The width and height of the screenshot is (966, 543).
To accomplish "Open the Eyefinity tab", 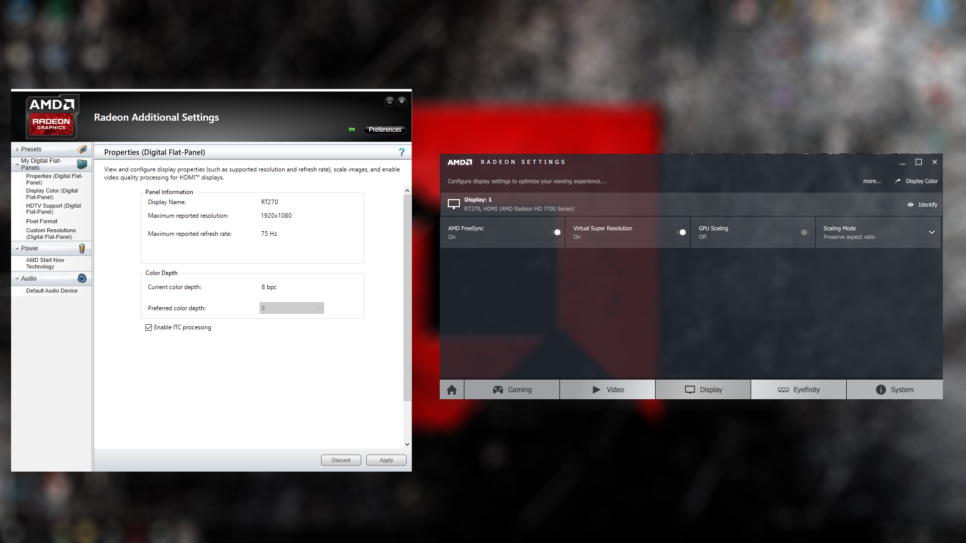I will click(798, 390).
